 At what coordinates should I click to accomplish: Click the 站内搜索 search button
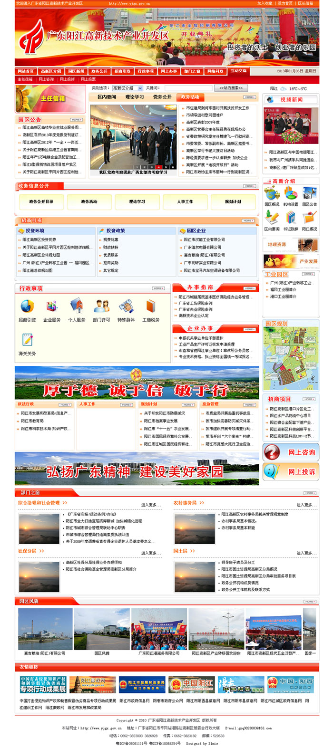tap(231, 88)
